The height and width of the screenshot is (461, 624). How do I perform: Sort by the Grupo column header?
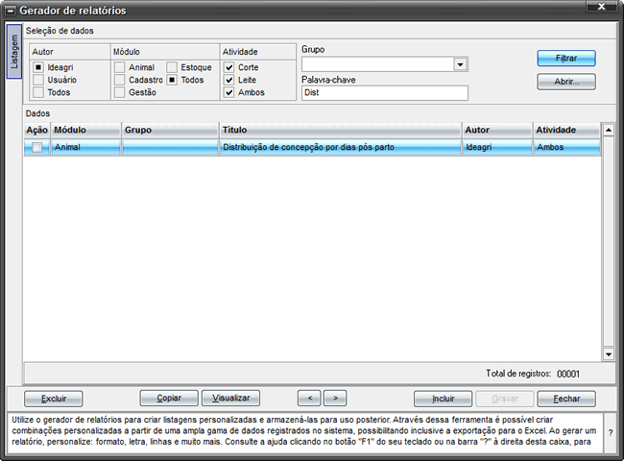click(170, 131)
